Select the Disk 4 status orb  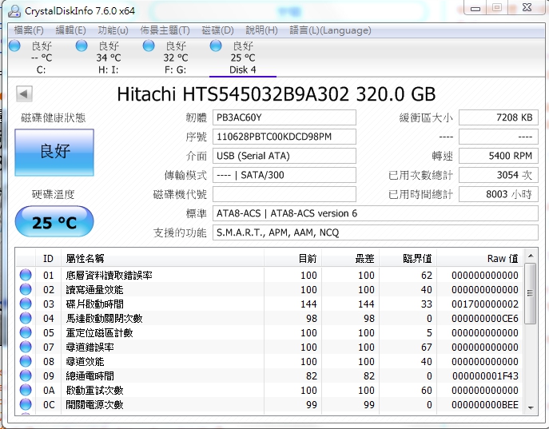point(216,46)
